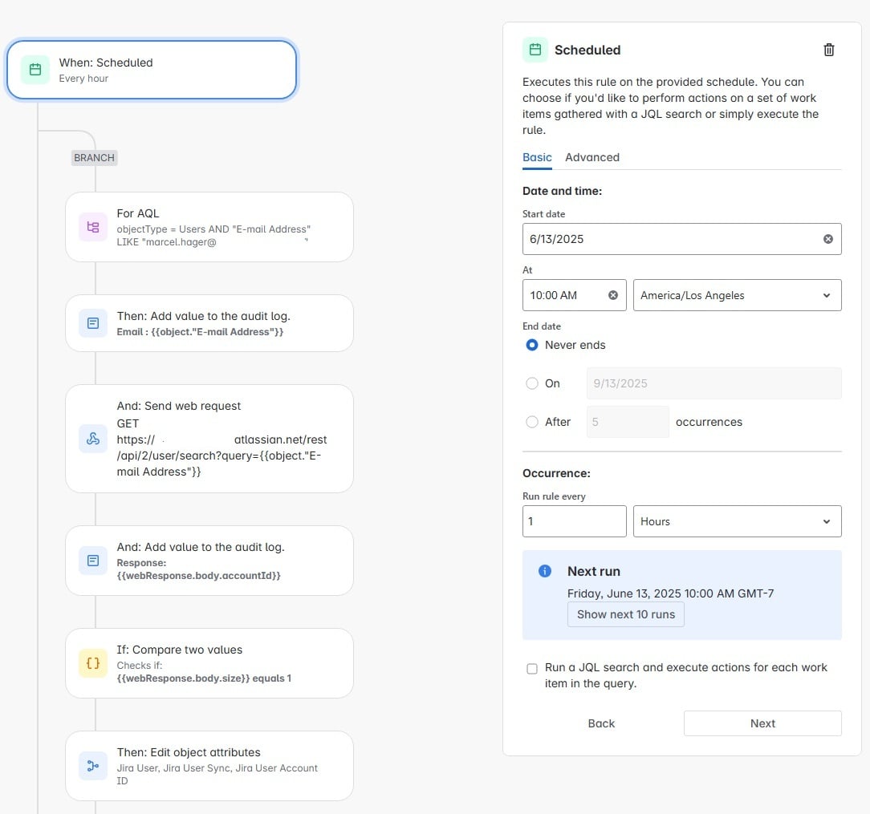The height and width of the screenshot is (814, 870).
Task: Click the BRANCH label
Action: pyautogui.click(x=95, y=158)
